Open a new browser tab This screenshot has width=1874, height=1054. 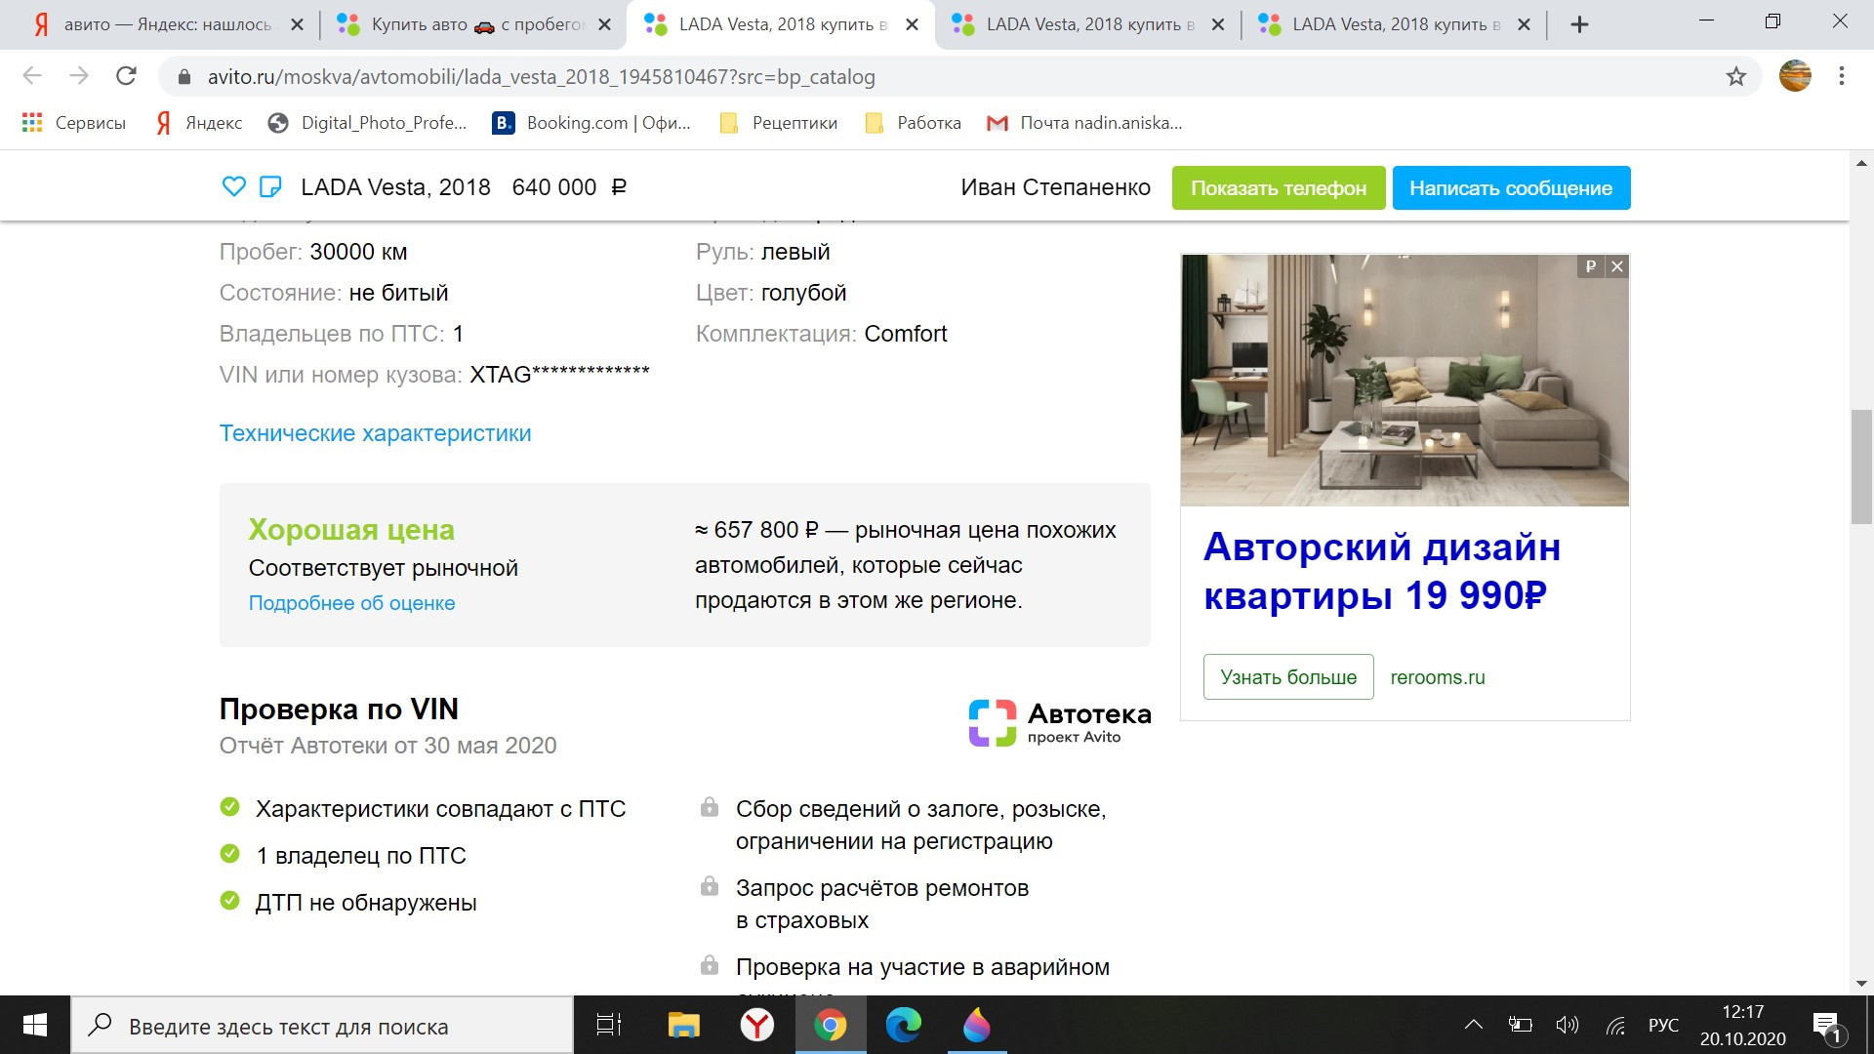tap(1579, 24)
